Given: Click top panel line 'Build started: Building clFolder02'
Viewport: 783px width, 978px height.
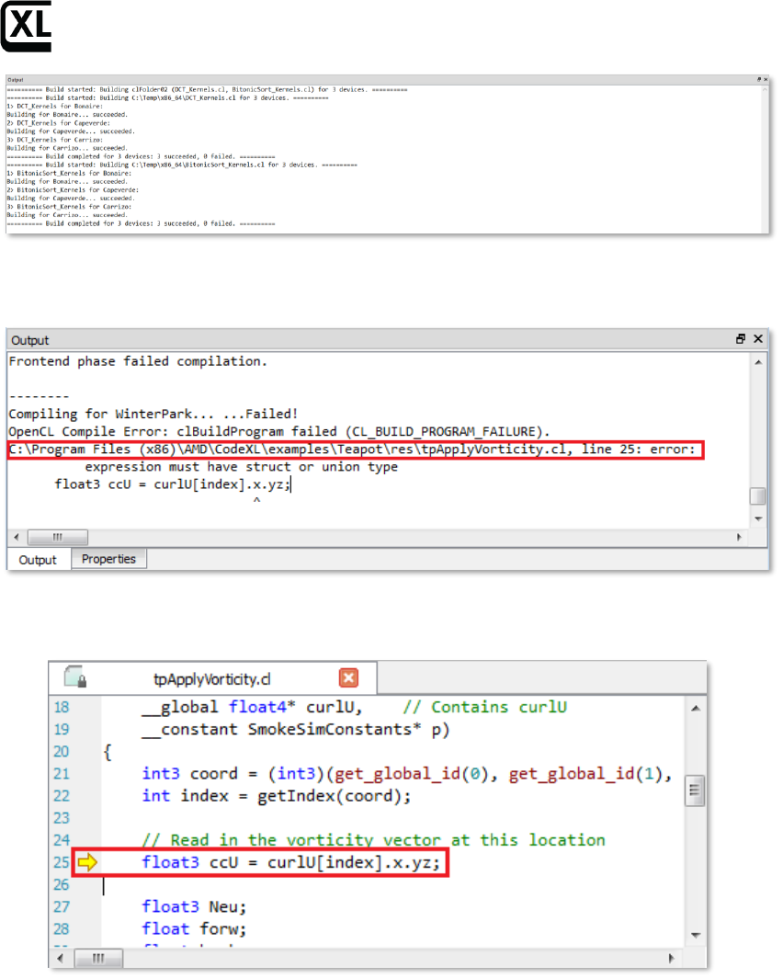Looking at the screenshot, I should click(207, 90).
